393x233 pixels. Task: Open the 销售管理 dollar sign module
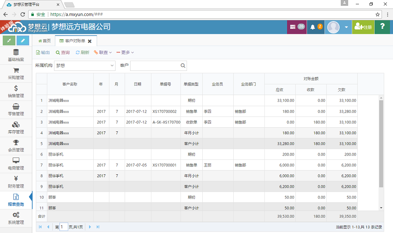(x=16, y=92)
